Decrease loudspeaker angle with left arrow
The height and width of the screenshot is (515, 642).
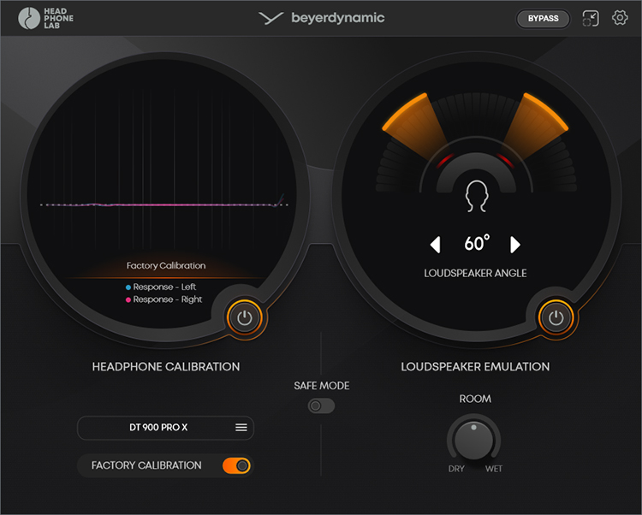(435, 246)
